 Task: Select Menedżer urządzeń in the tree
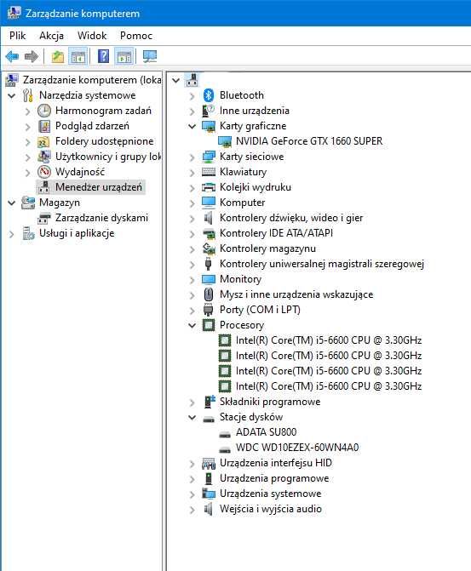99,187
